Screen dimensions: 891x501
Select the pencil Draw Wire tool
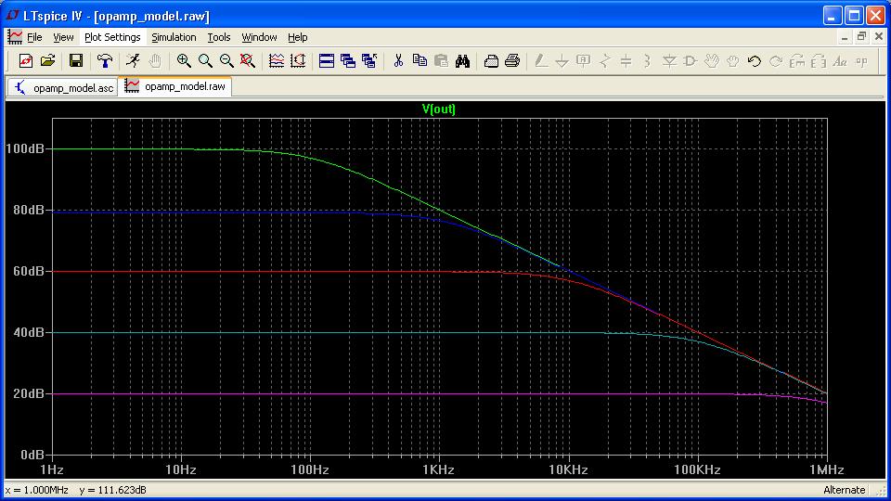(541, 61)
